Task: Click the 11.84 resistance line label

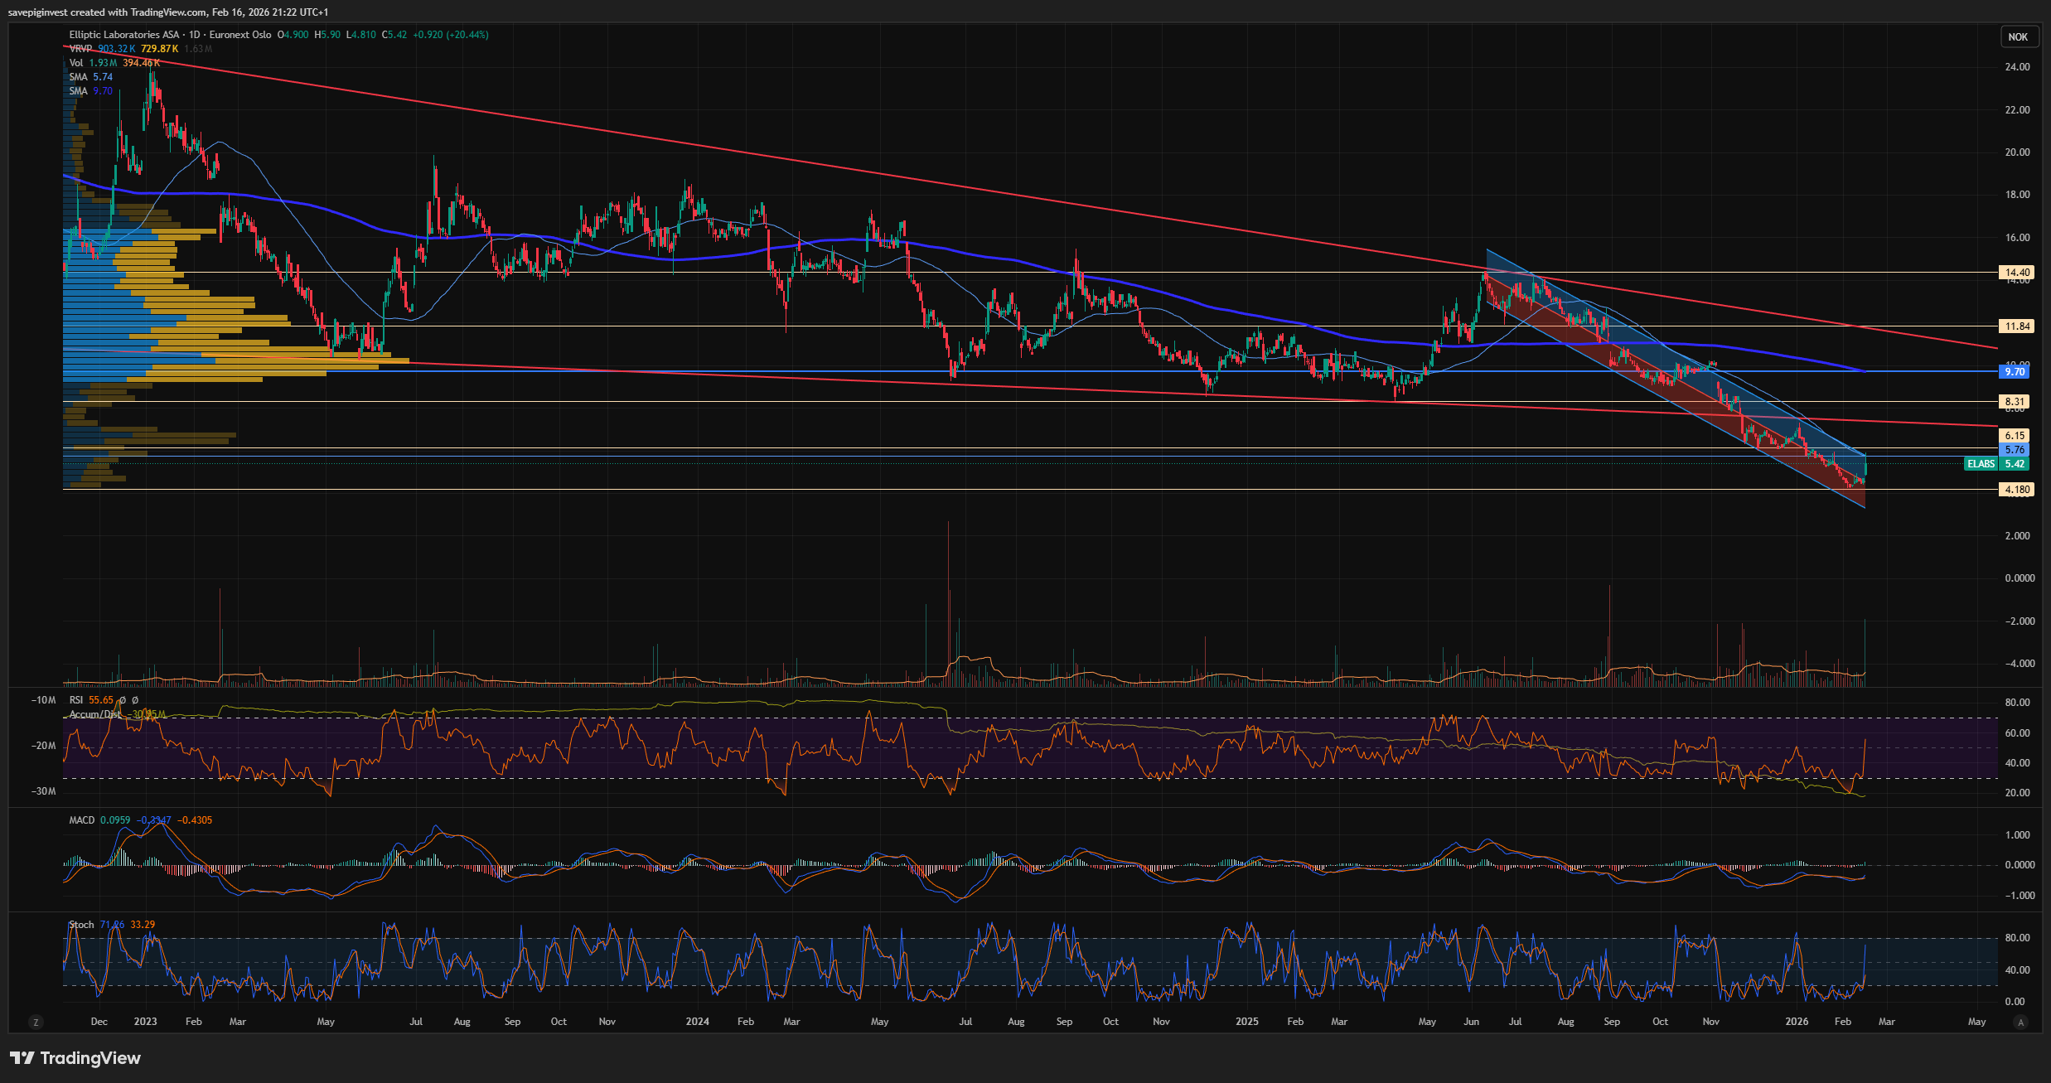Action: pyautogui.click(x=2017, y=326)
